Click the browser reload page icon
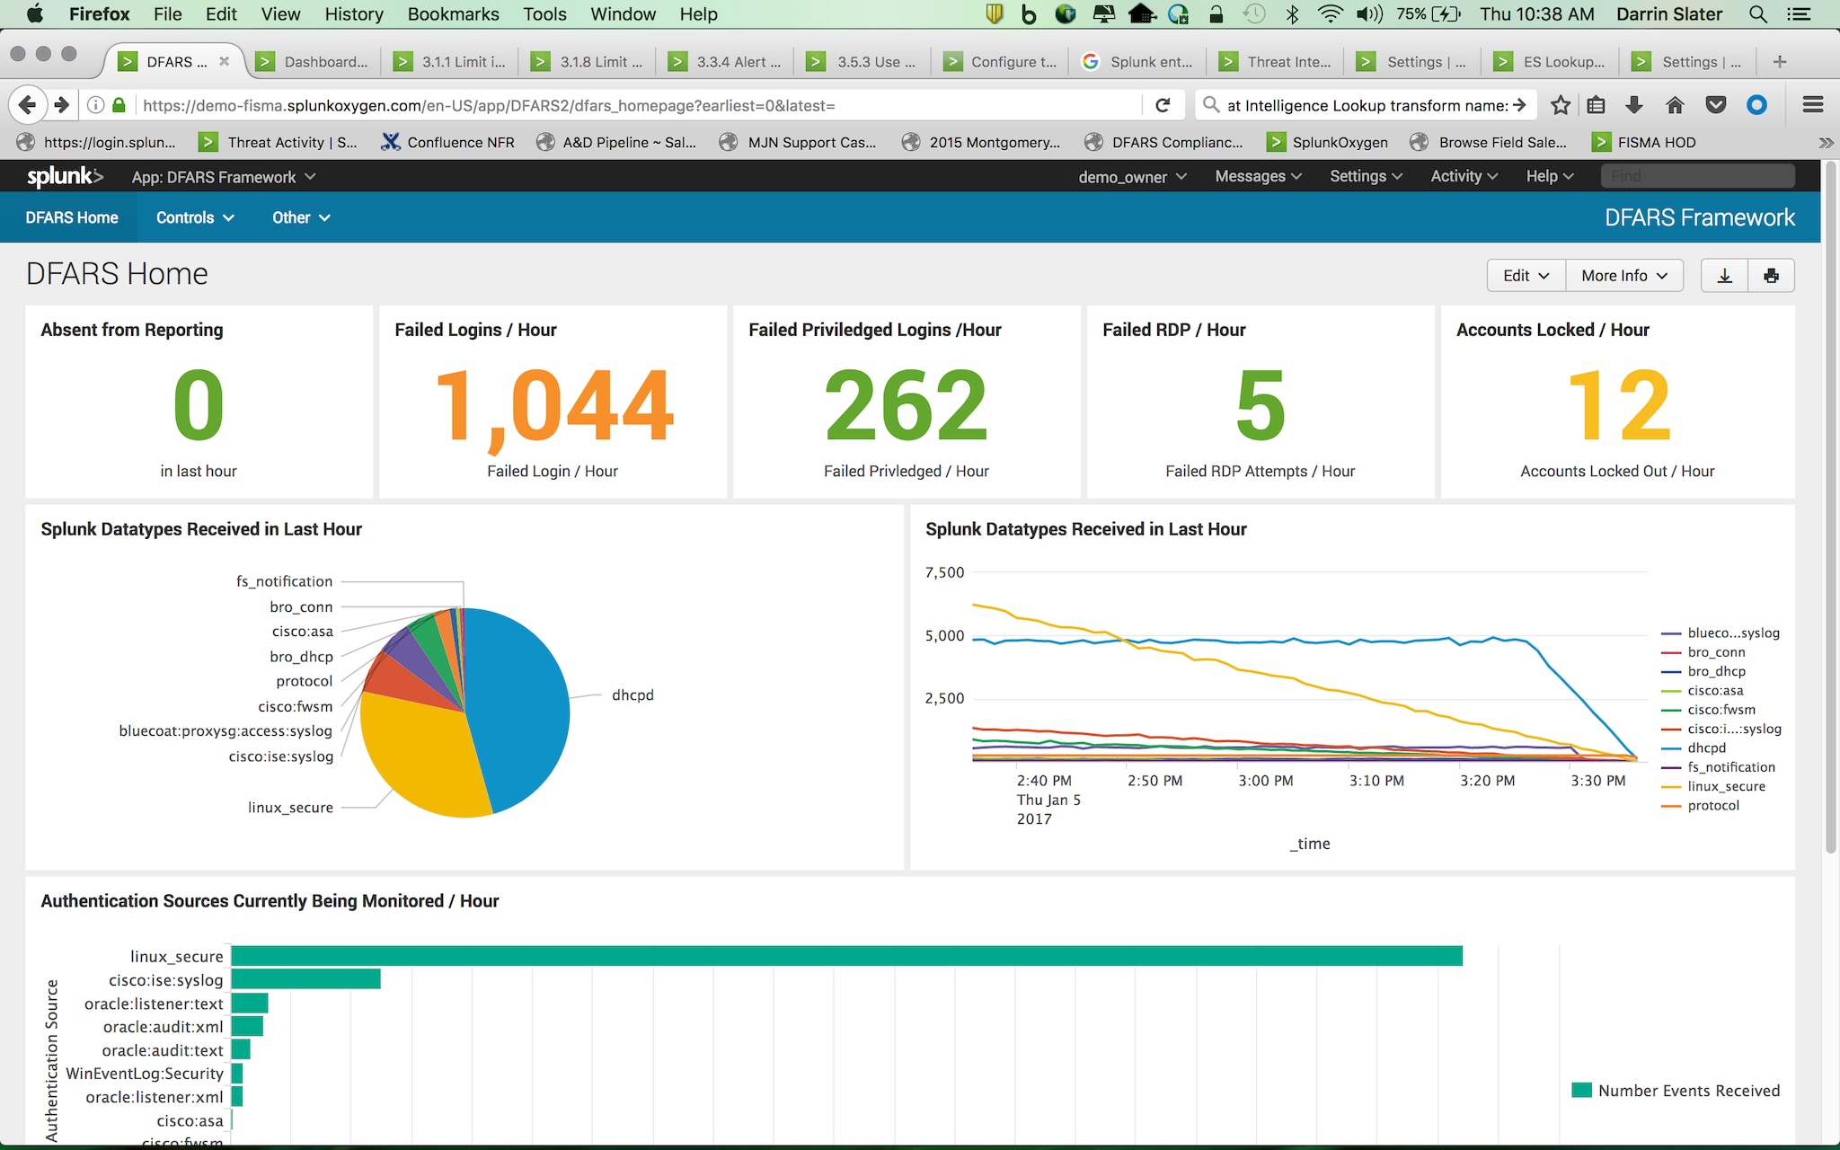 1163,105
